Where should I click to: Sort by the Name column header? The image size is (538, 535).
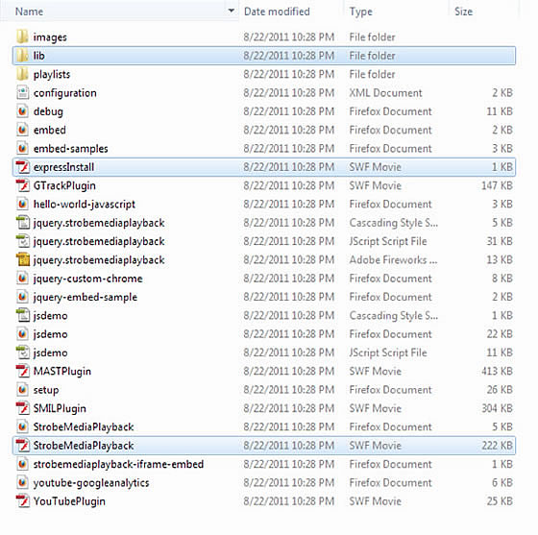tap(30, 12)
